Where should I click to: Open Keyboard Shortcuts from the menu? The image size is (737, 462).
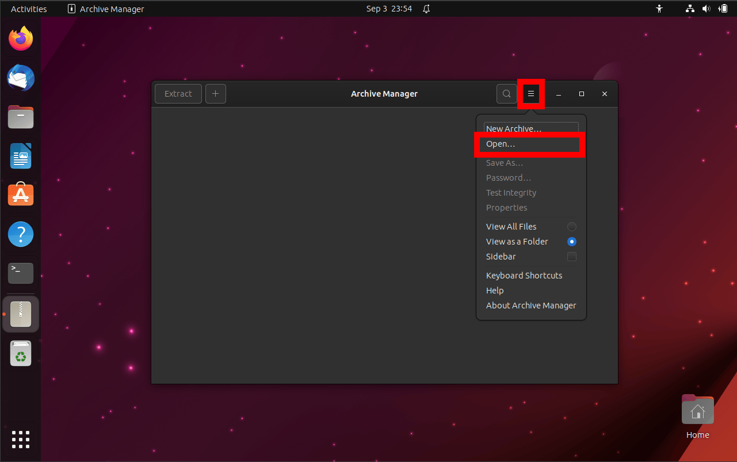(524, 275)
